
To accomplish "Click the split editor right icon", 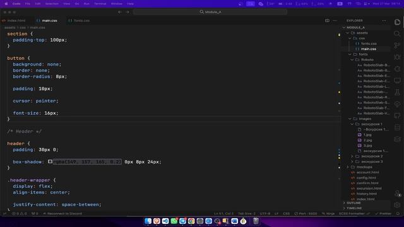I will click(x=327, y=21).
